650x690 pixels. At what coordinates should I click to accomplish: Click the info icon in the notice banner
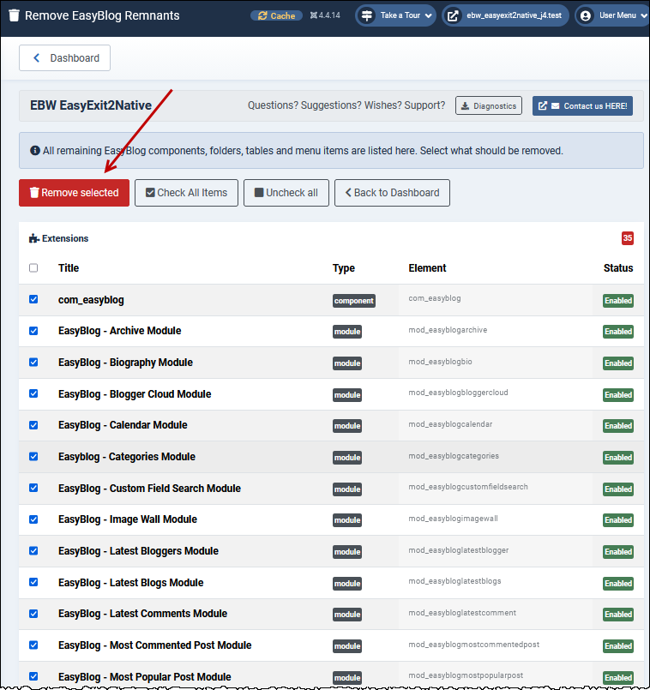tap(35, 151)
